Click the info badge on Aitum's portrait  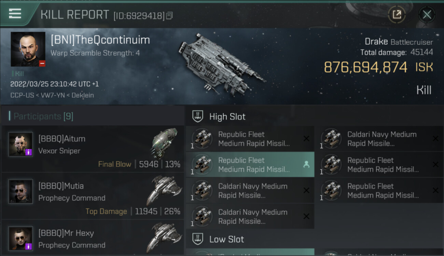pos(29,152)
